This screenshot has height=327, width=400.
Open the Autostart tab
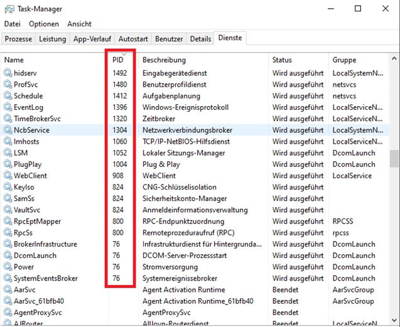(133, 39)
